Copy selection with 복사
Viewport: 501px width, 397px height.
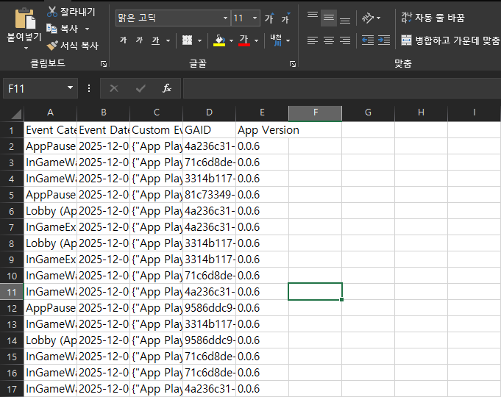(63, 29)
